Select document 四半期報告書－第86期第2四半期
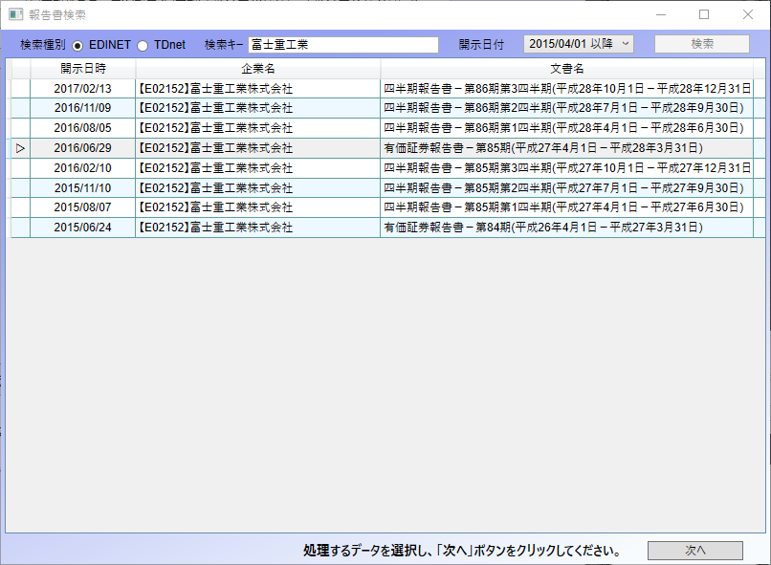 pos(566,108)
